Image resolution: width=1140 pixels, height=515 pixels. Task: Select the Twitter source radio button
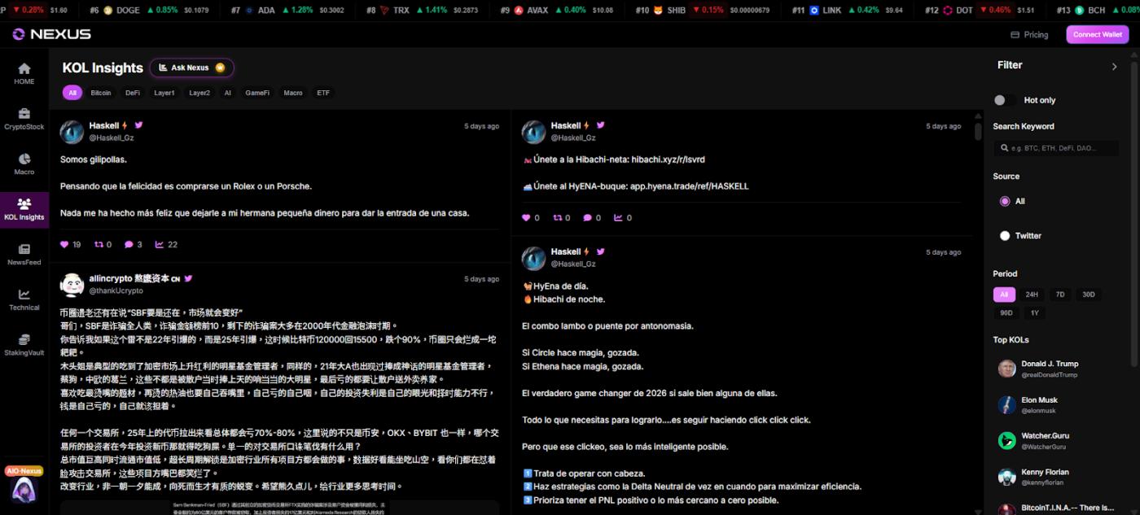click(1005, 236)
